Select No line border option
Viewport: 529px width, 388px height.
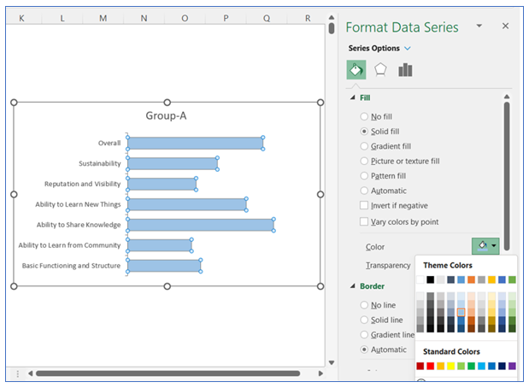(365, 305)
